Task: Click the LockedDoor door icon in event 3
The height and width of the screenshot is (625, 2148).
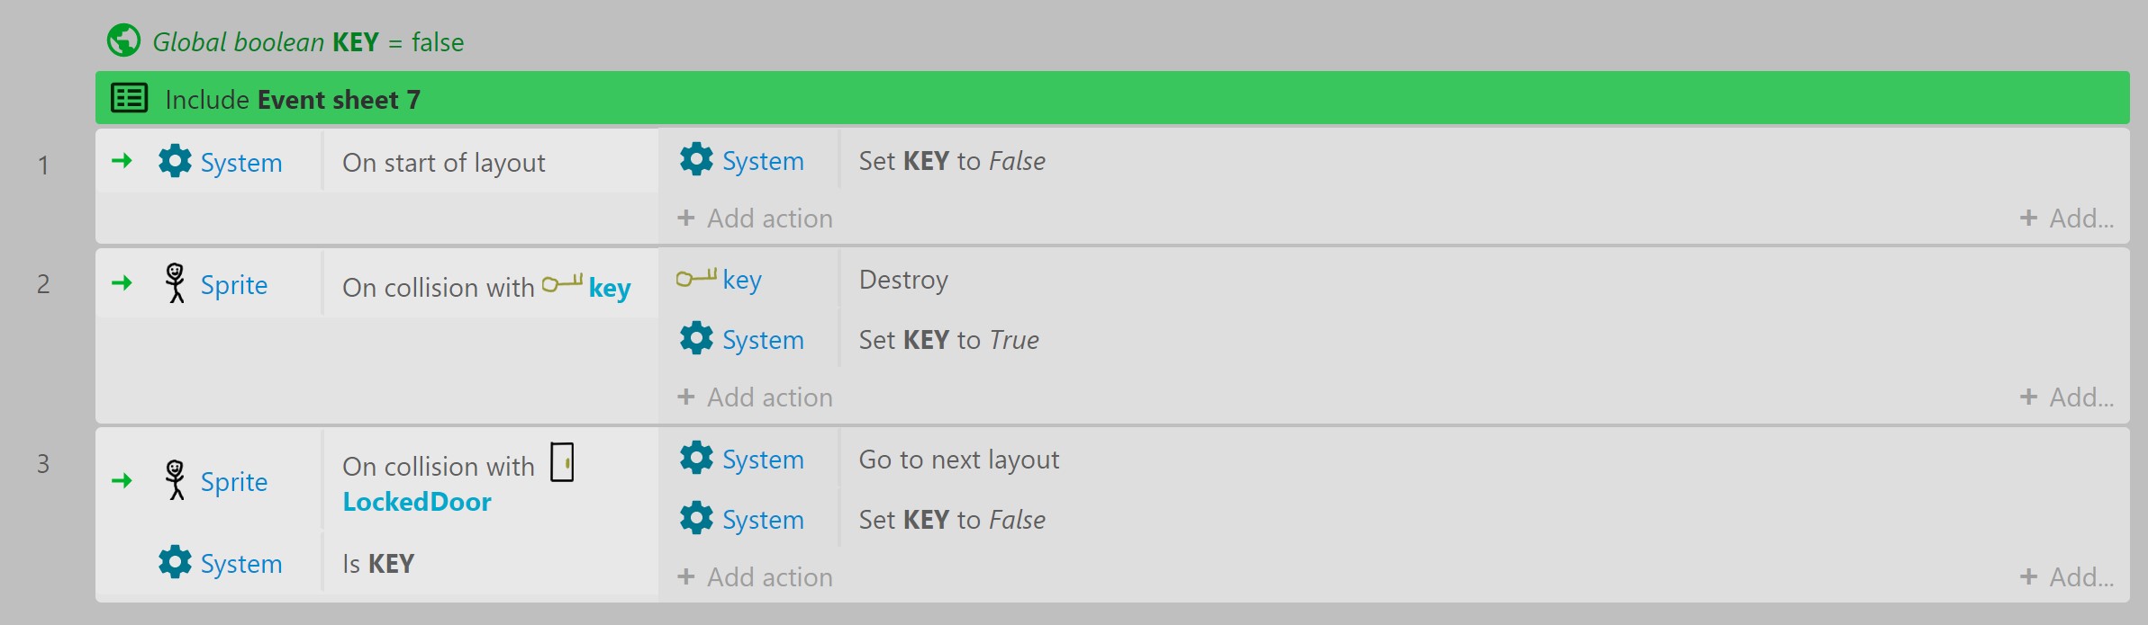Action: [x=562, y=462]
